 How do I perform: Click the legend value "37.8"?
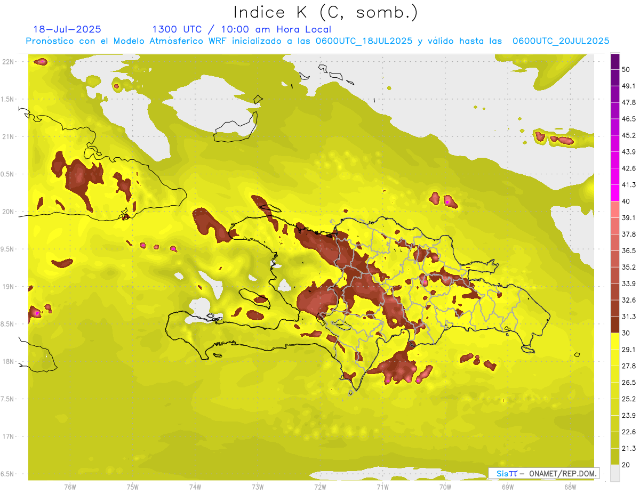tap(629, 234)
